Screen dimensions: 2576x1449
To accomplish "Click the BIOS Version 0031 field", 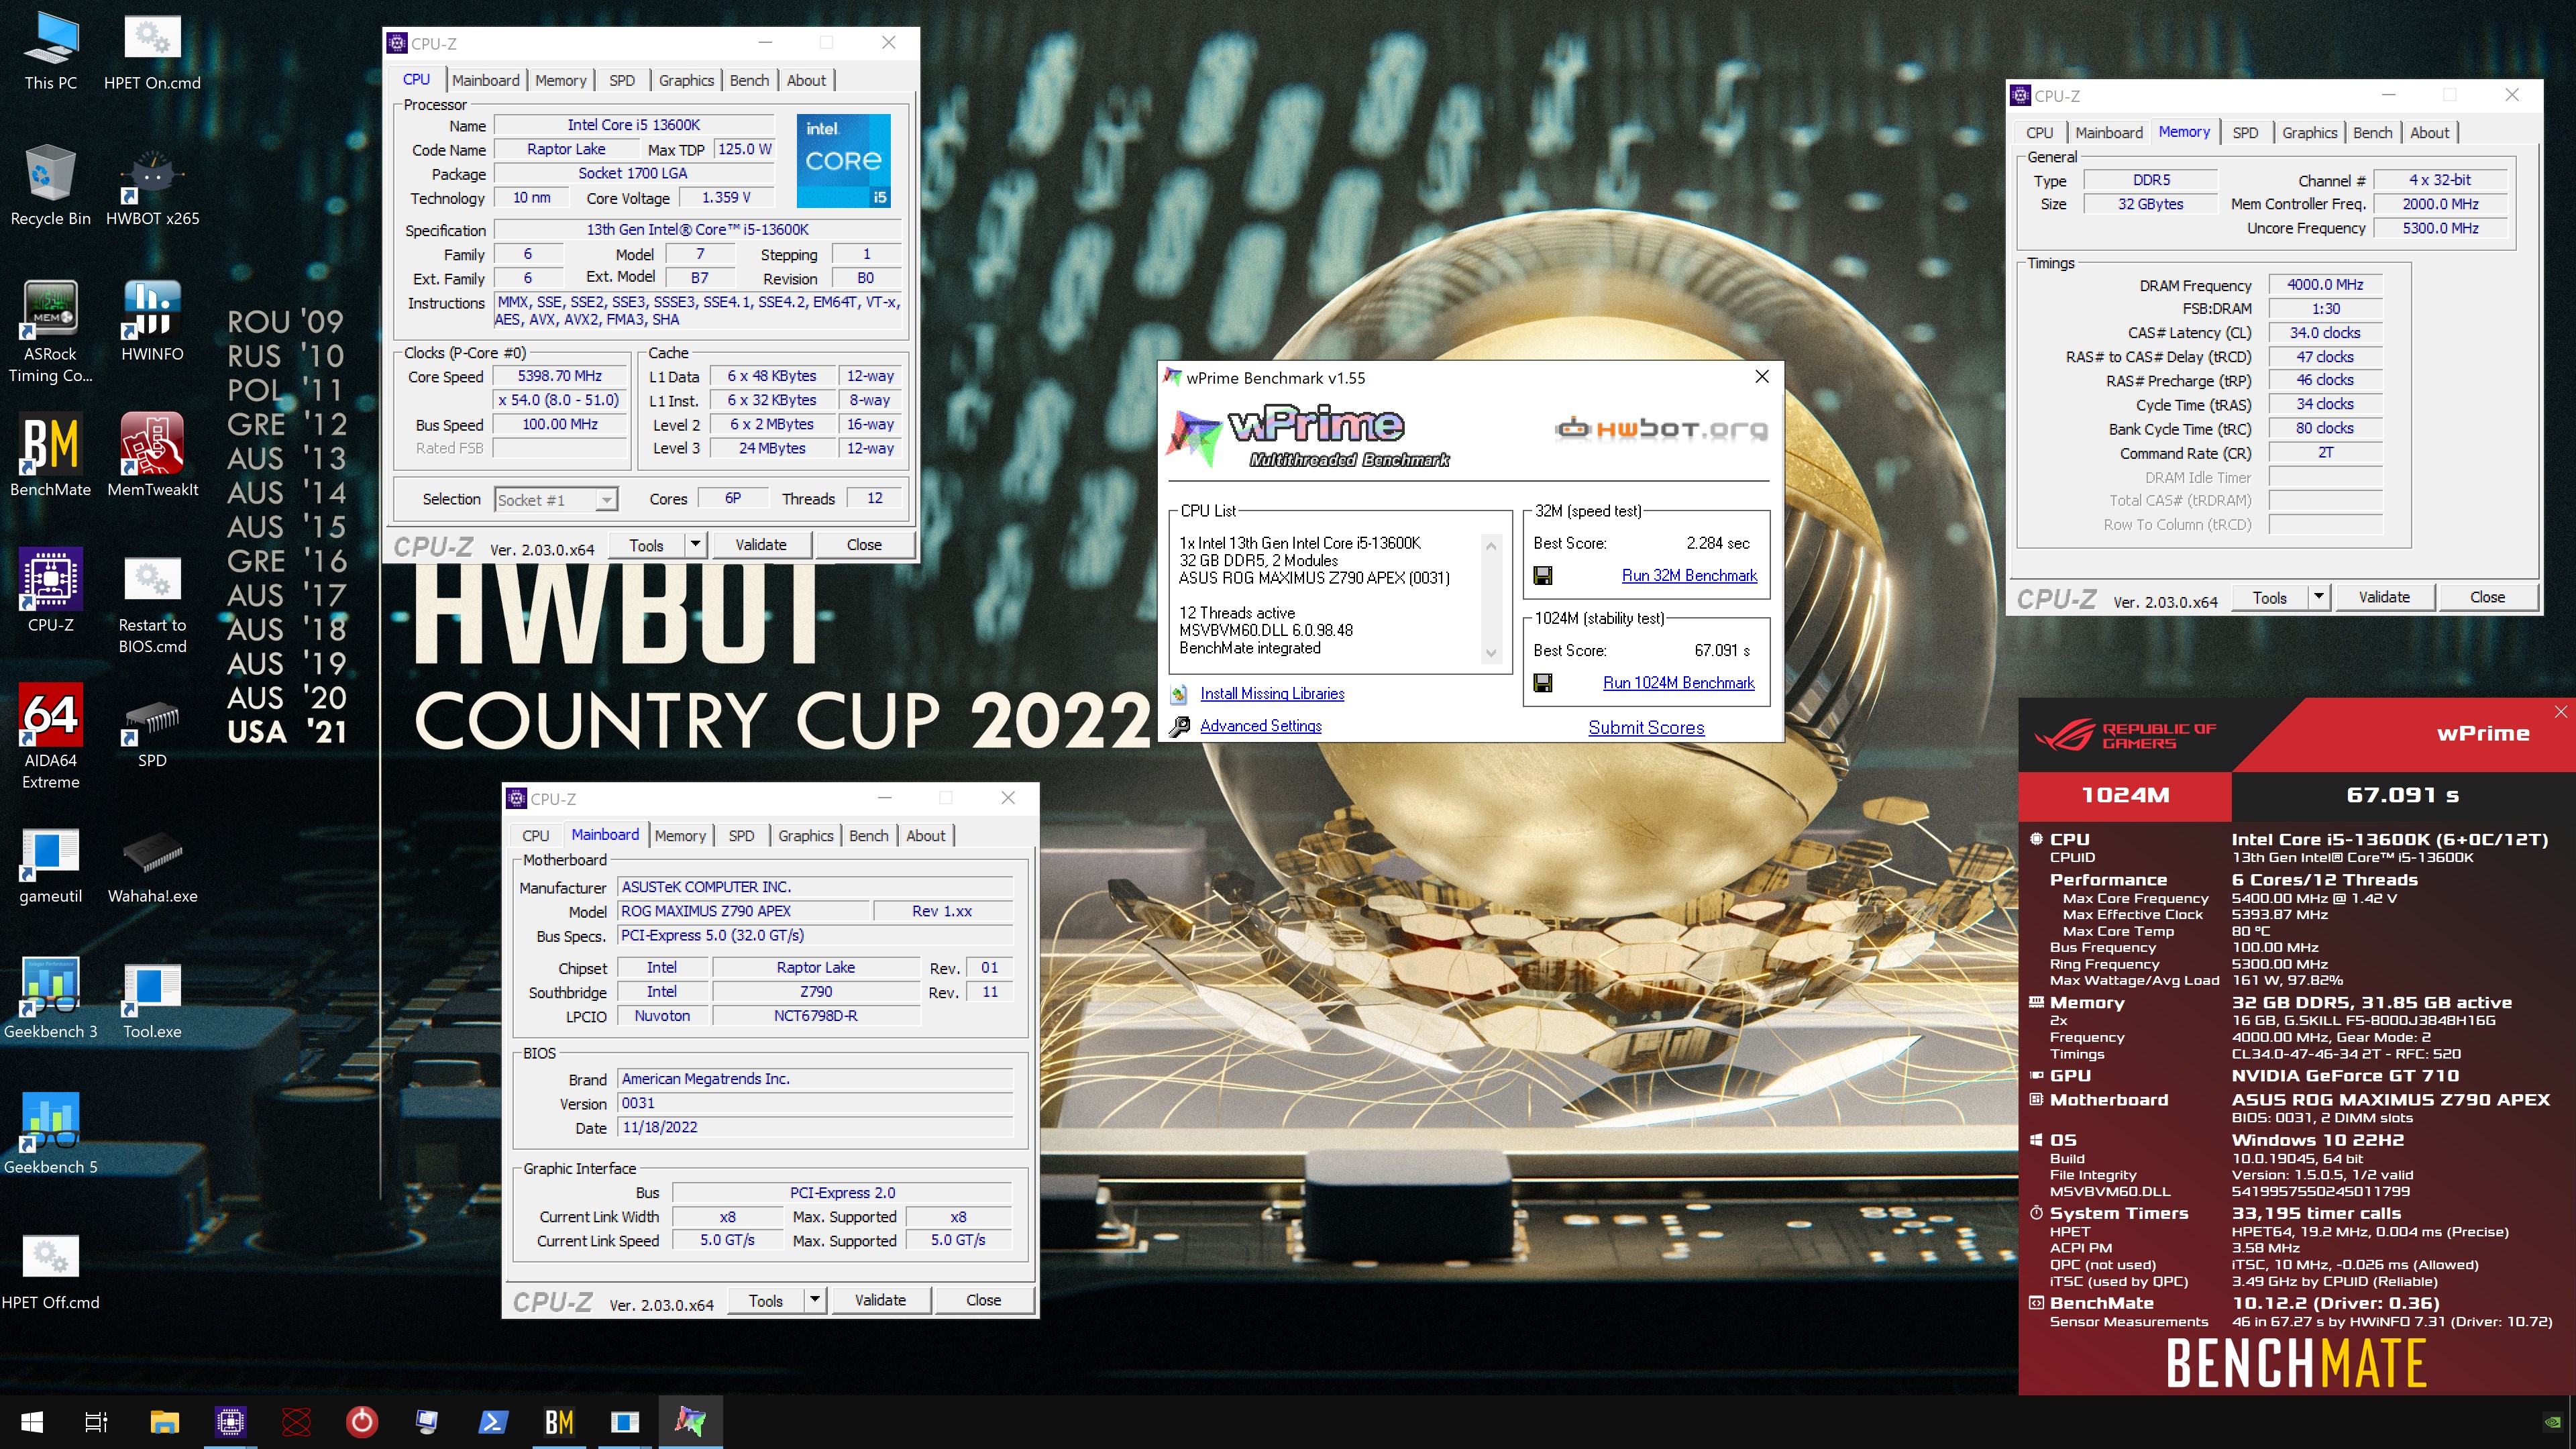I will (815, 1103).
